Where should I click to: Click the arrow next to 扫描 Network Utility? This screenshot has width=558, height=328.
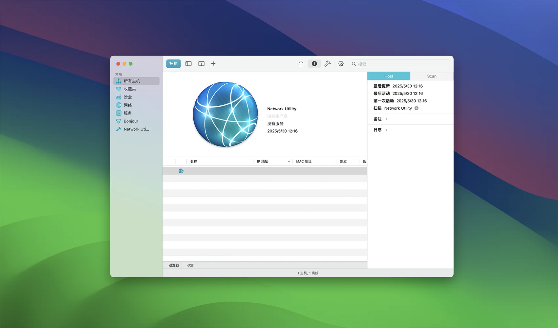[x=417, y=108]
